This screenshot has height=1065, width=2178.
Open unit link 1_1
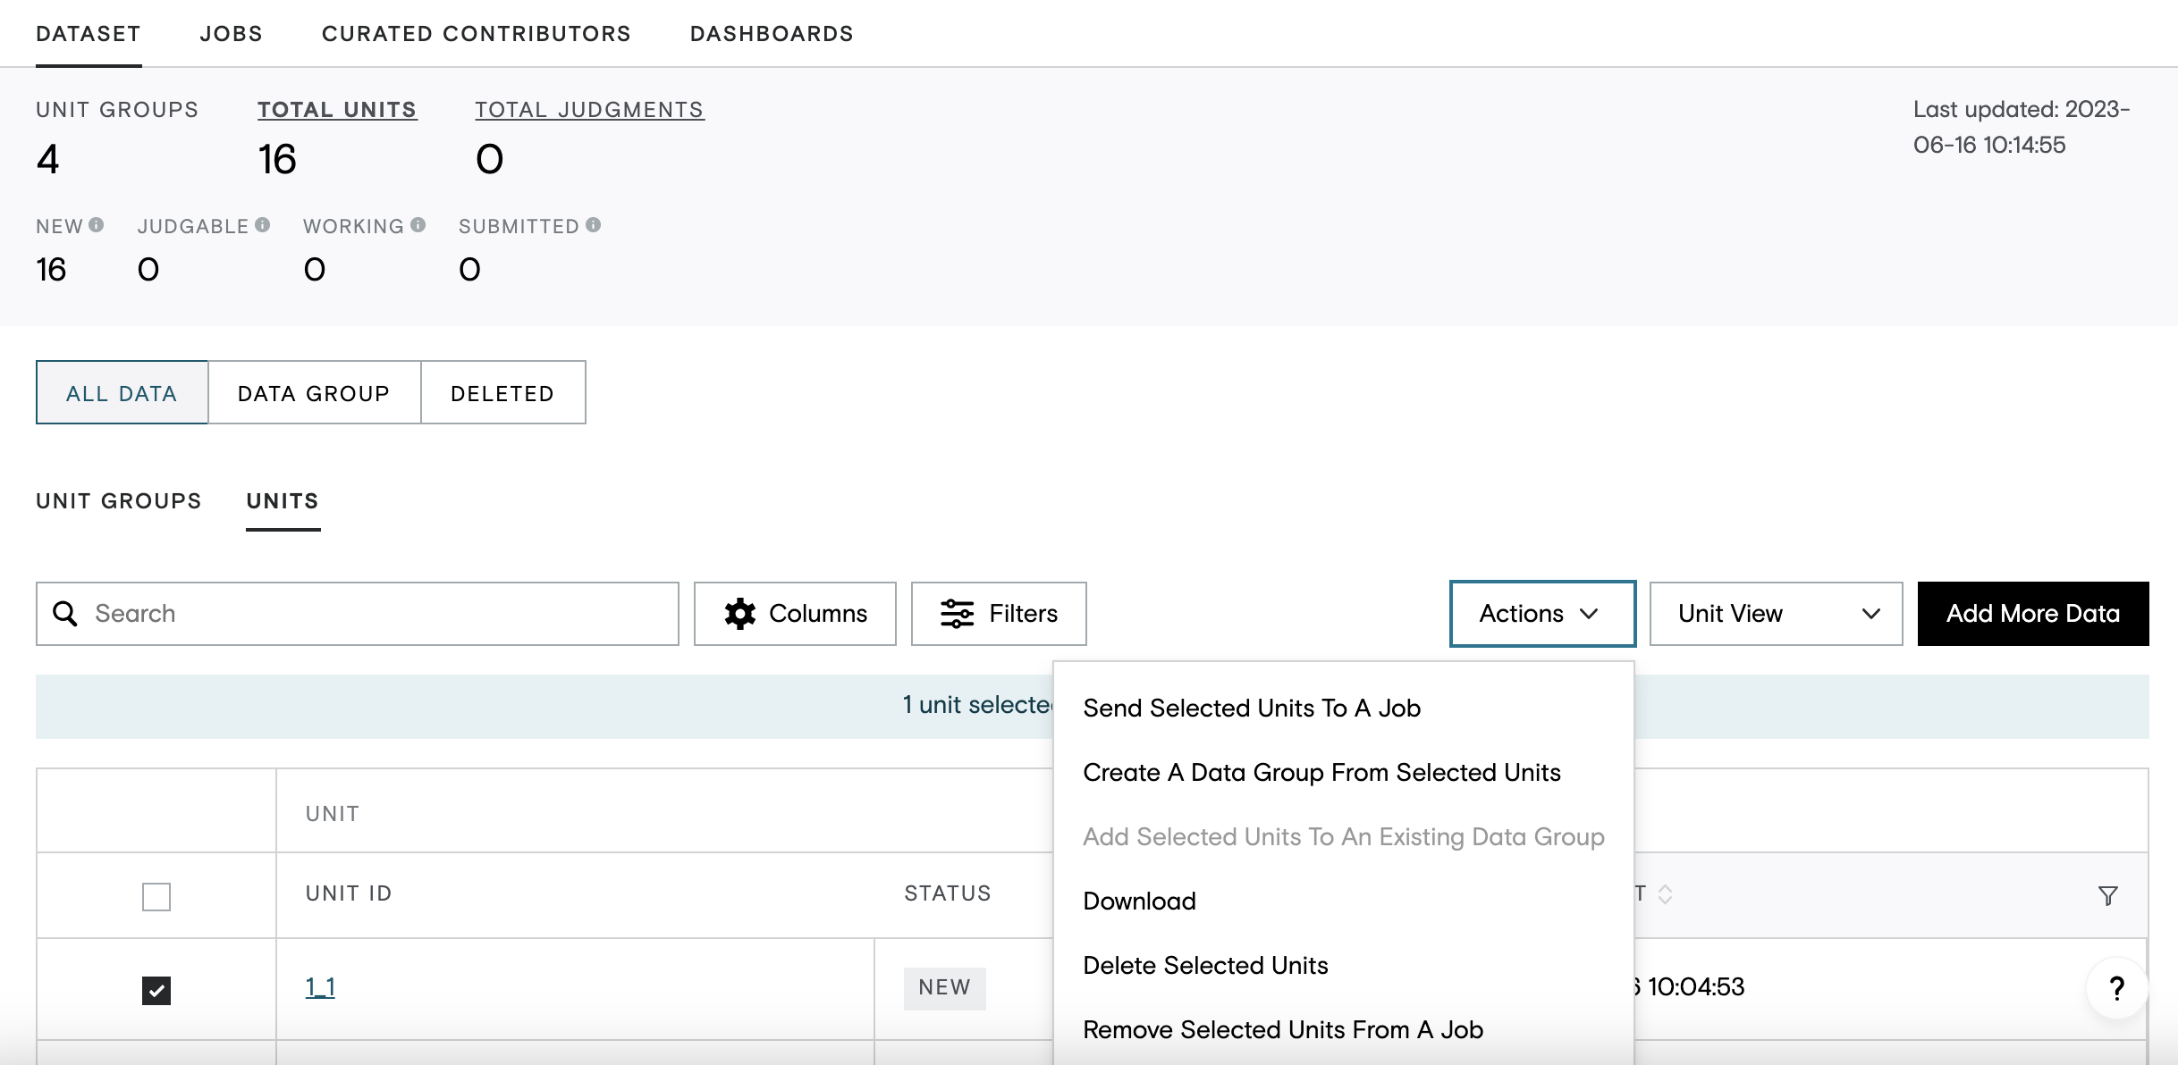coord(320,987)
